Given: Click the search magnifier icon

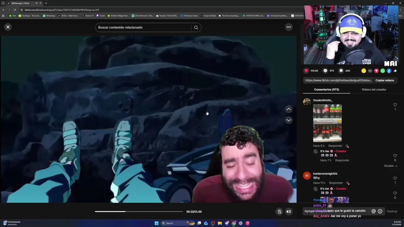Looking at the screenshot, I should tap(196, 27).
